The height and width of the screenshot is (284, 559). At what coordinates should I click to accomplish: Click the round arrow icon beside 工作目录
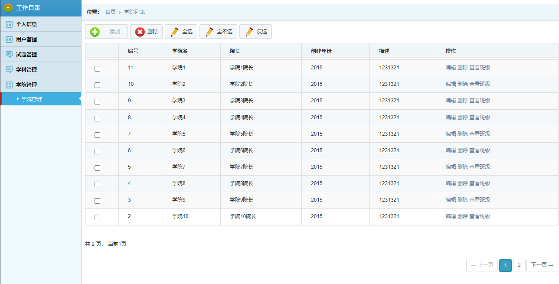pyautogui.click(x=8, y=8)
